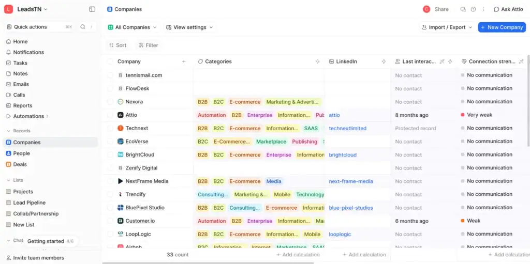Check the Attio row checkbox
This screenshot has height=264, width=530.
110,115
